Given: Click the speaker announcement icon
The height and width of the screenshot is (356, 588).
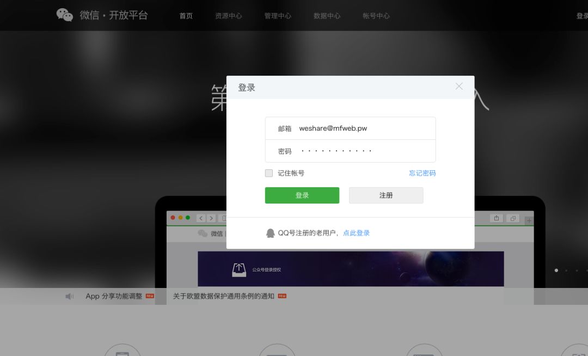Looking at the screenshot, I should pos(69,297).
